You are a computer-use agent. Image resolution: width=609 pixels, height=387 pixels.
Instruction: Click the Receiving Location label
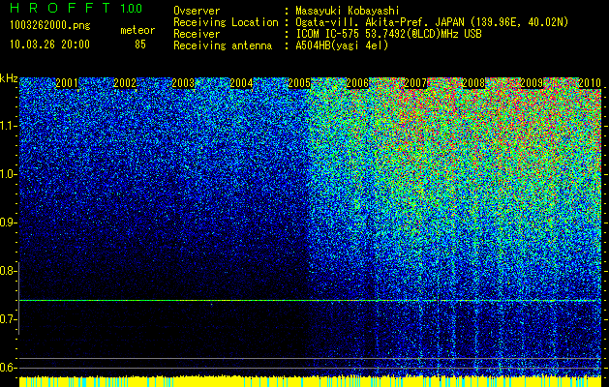point(226,22)
